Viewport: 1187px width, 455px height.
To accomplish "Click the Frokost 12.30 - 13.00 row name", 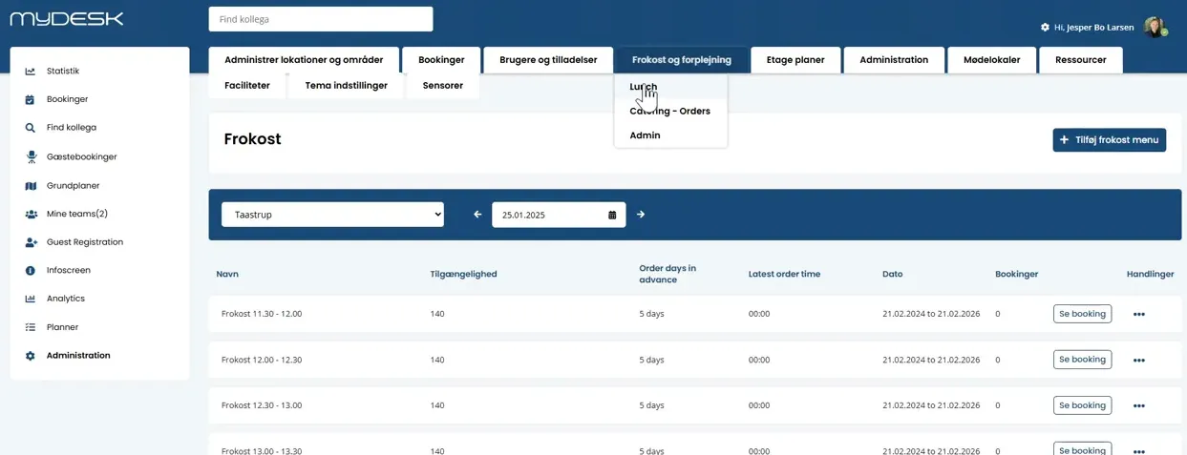I will (x=262, y=405).
